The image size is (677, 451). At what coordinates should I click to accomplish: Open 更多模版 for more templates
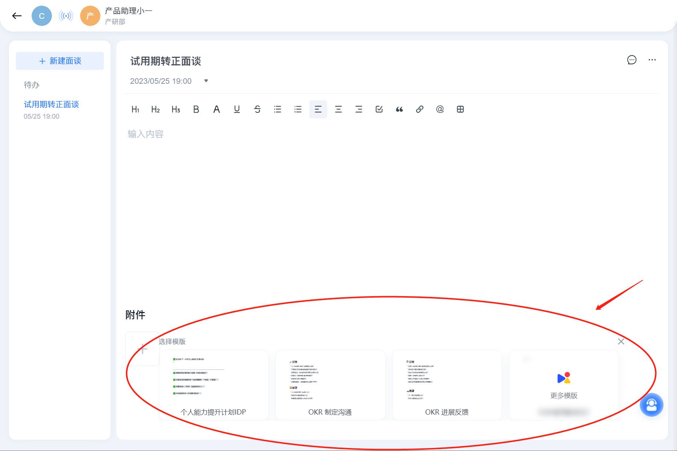pyautogui.click(x=564, y=385)
